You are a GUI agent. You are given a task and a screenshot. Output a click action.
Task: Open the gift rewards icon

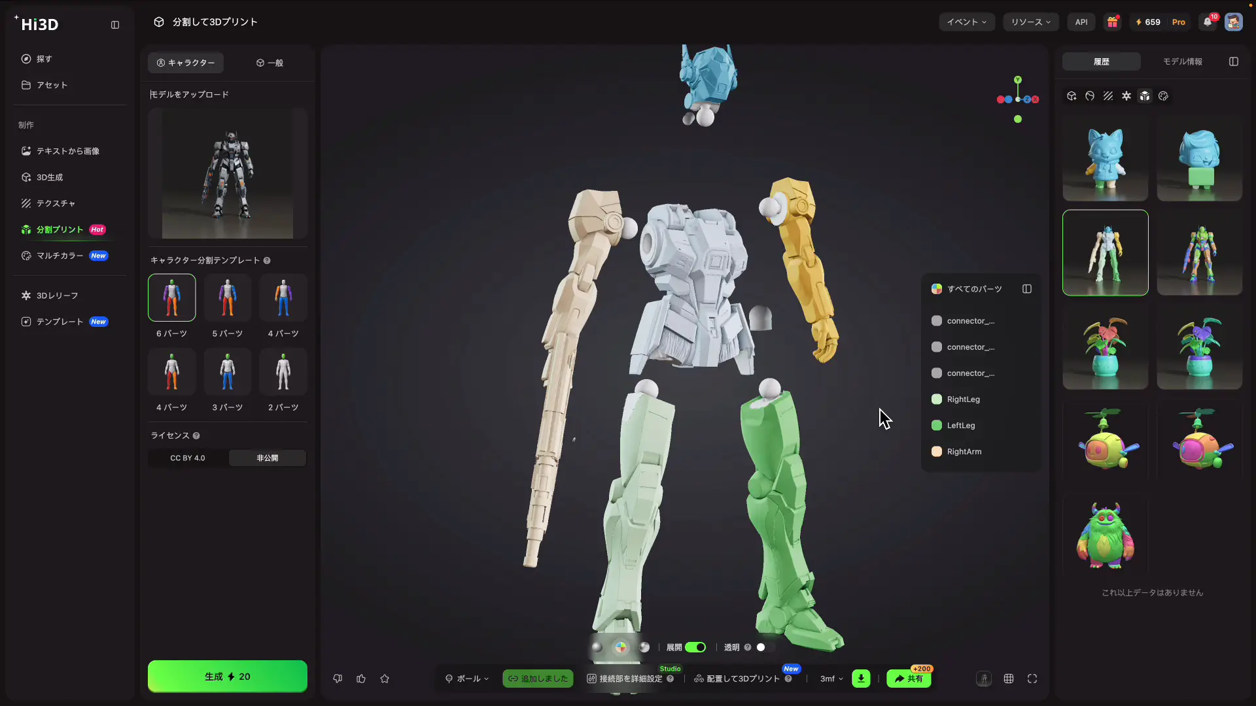coord(1112,22)
